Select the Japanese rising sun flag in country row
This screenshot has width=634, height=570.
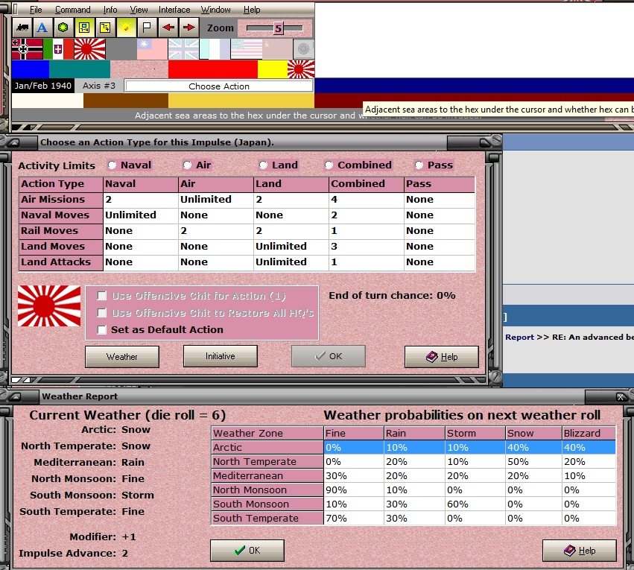(89, 49)
